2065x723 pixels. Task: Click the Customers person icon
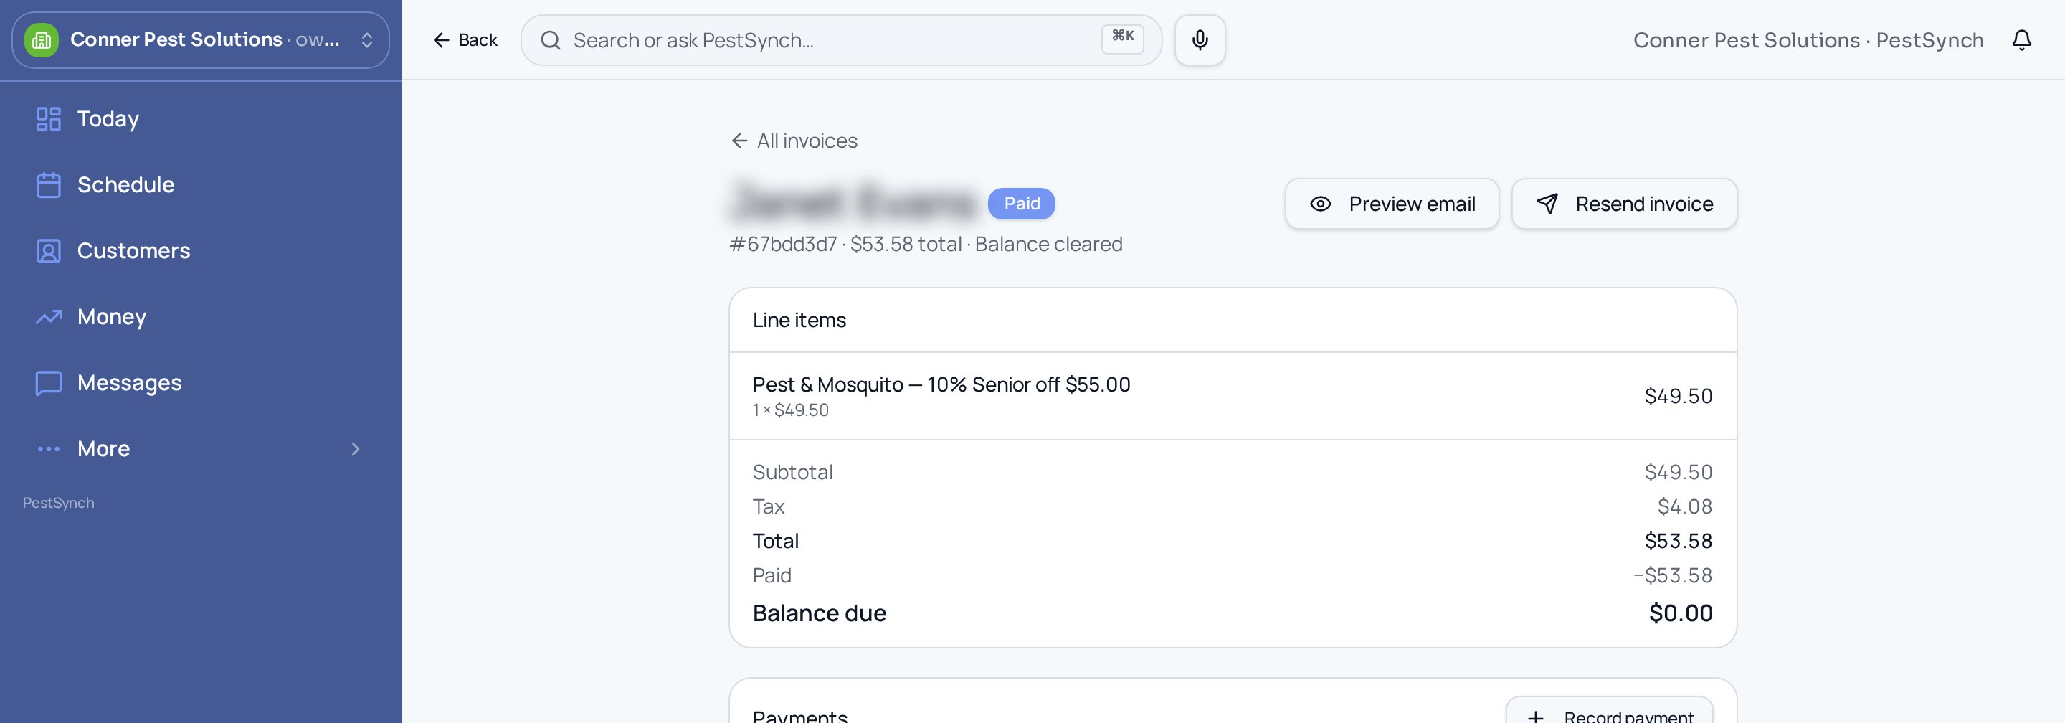pos(49,251)
